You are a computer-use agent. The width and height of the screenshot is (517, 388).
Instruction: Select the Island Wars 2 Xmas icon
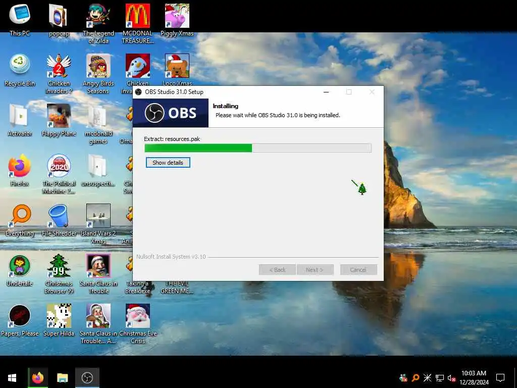point(98,224)
